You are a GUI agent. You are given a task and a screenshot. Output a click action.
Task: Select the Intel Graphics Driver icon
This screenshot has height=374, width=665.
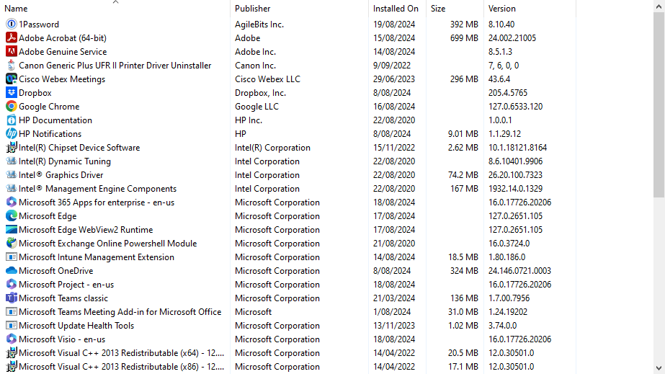[11, 174]
